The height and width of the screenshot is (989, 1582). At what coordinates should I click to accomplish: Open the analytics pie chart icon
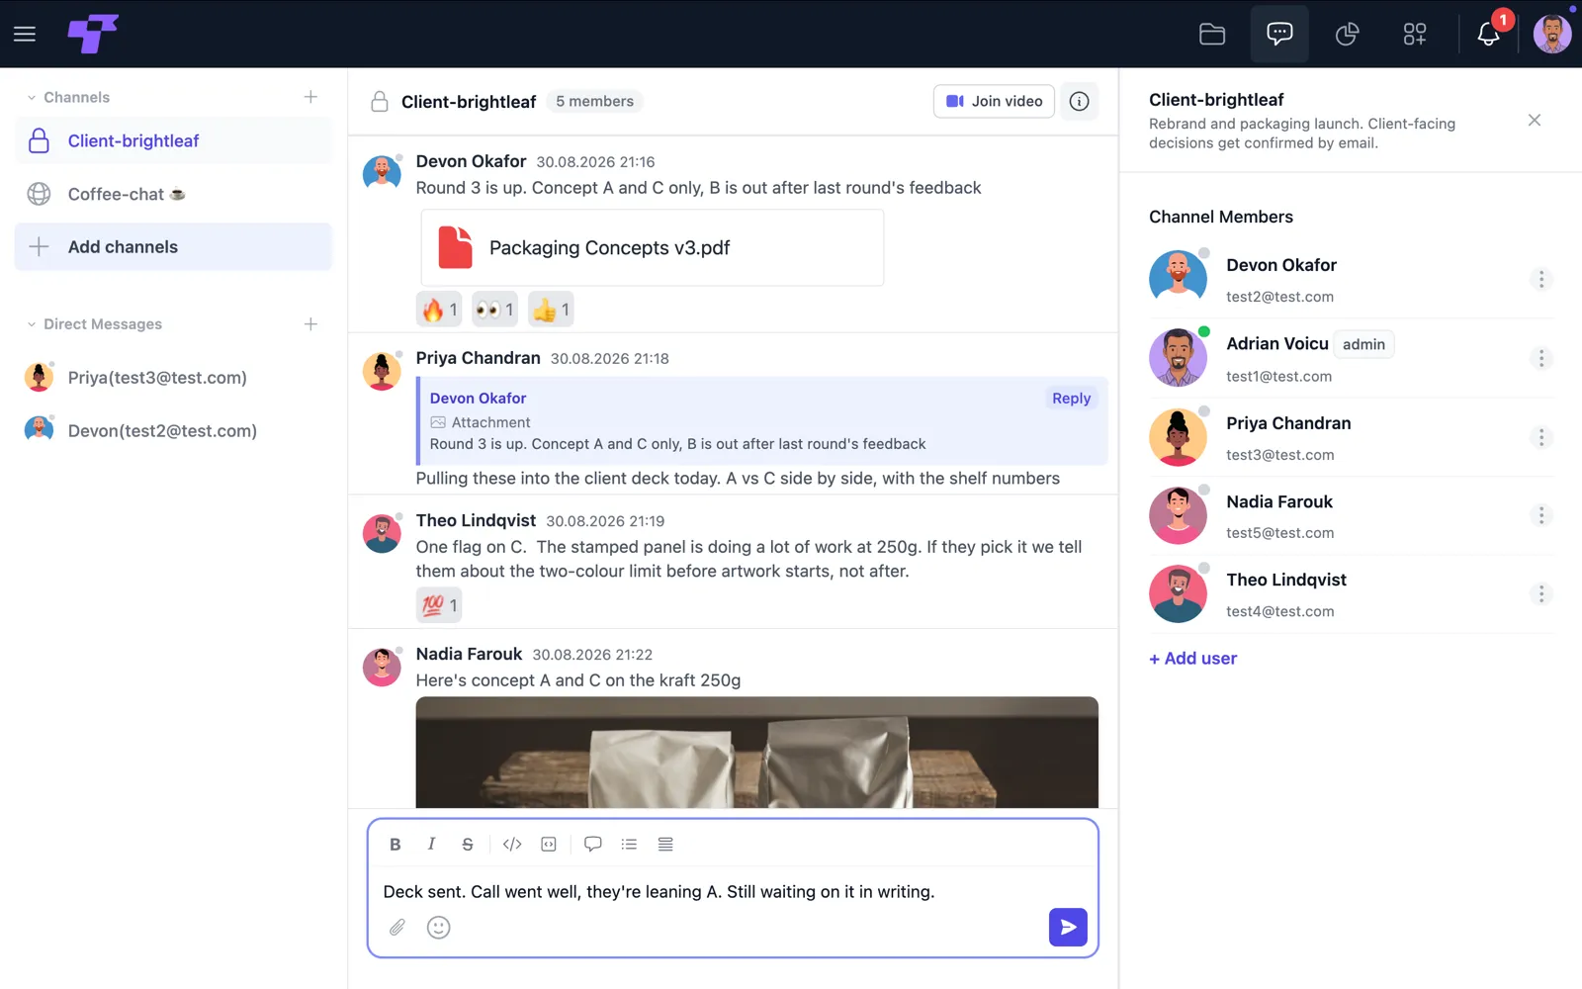(x=1347, y=34)
